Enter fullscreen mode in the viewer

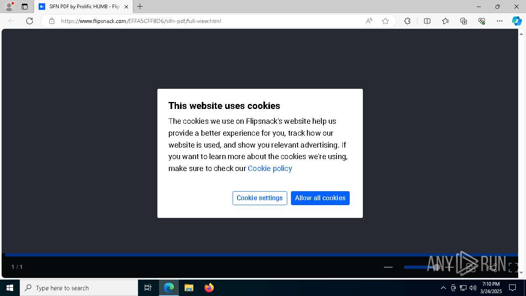click(x=513, y=268)
